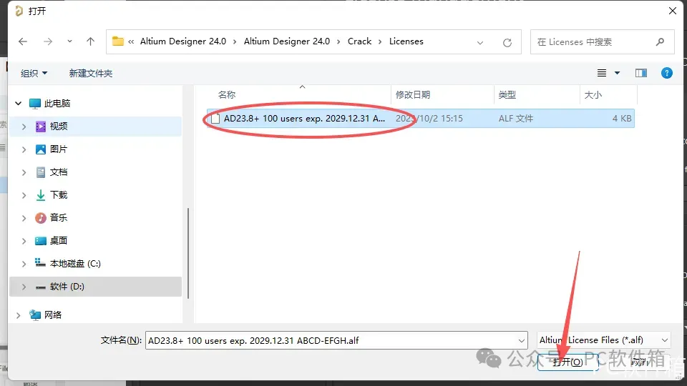687x386 pixels.
Task: Expand the 软件 (D:) drive node
Action: tap(24, 287)
